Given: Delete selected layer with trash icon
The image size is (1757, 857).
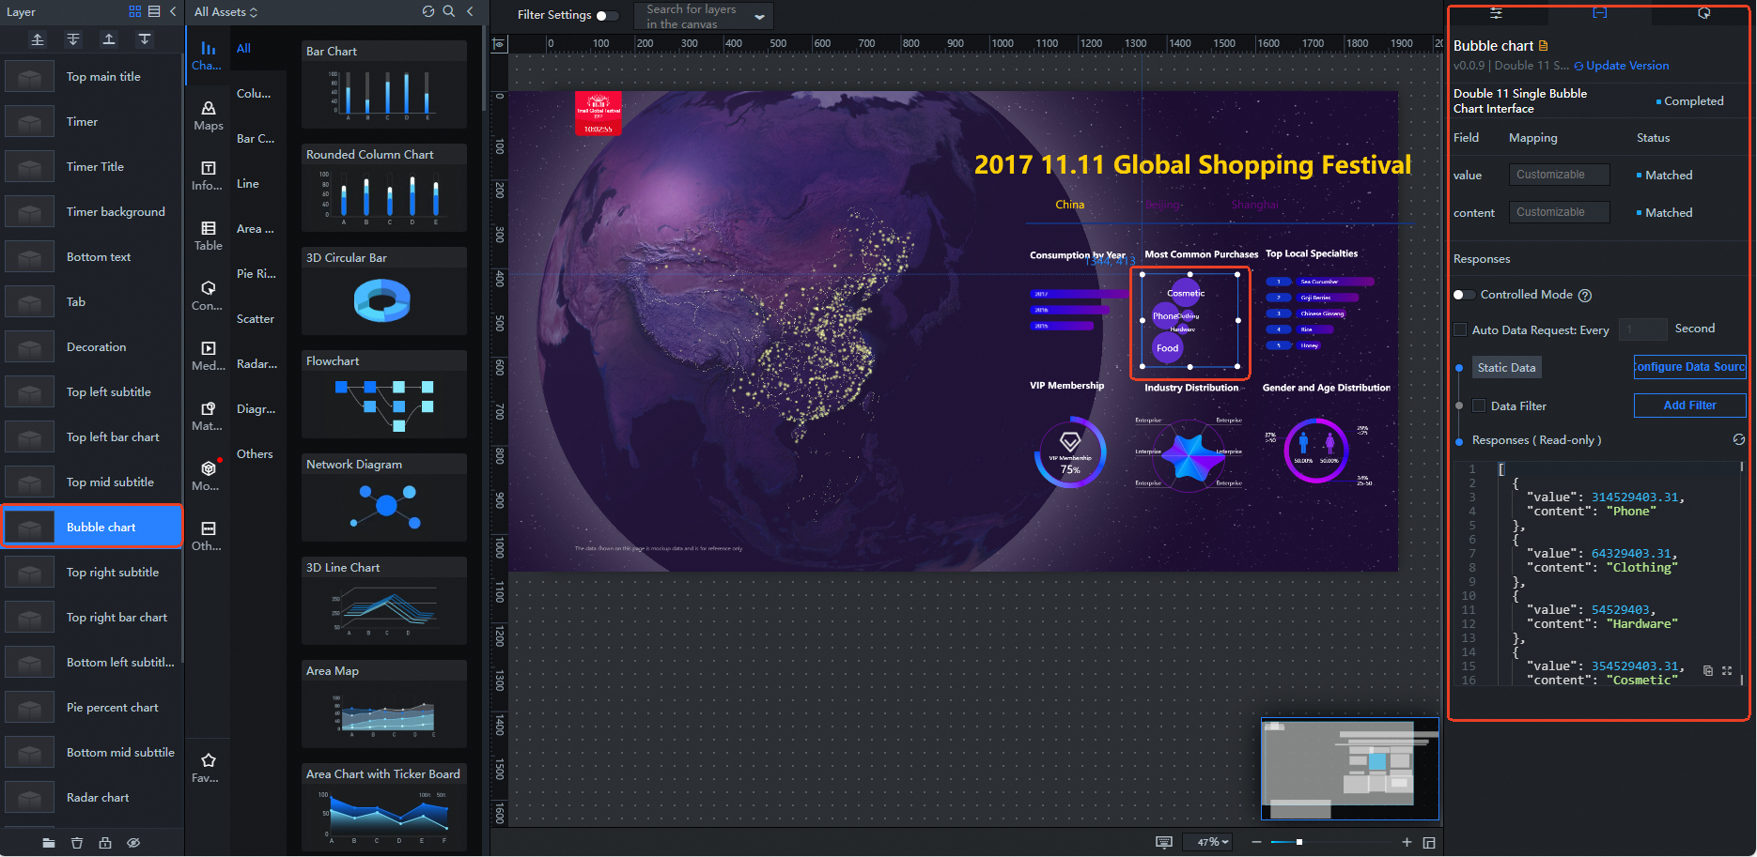Looking at the screenshot, I should coord(77,843).
